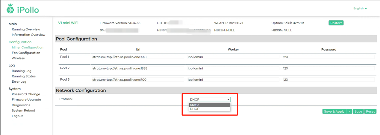View the Error Log page
This screenshot has height=135, width=380.
(x=19, y=82)
